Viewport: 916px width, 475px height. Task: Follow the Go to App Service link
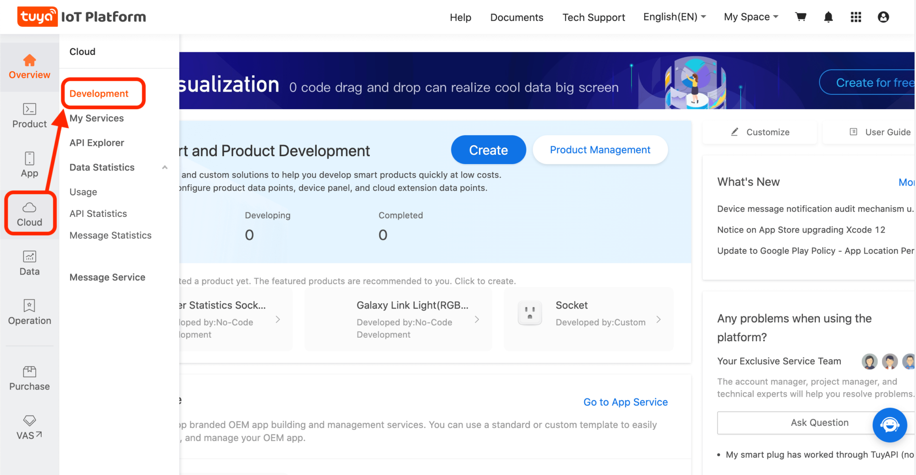tap(625, 402)
